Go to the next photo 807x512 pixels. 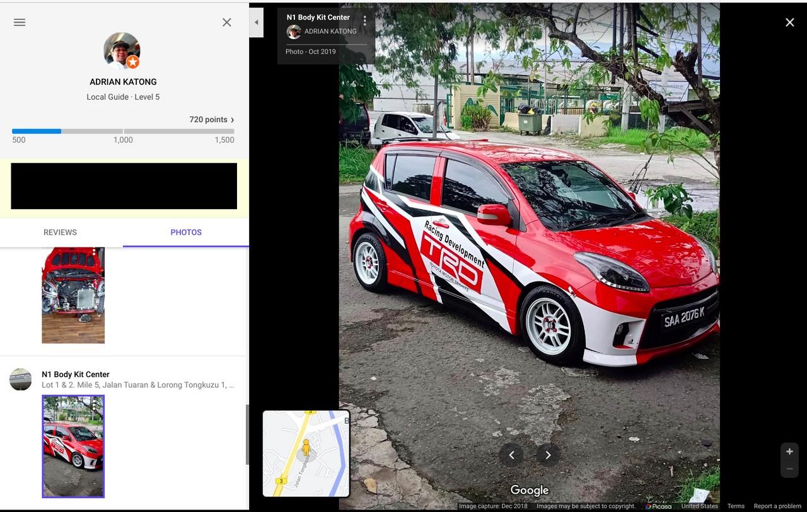[x=548, y=455]
